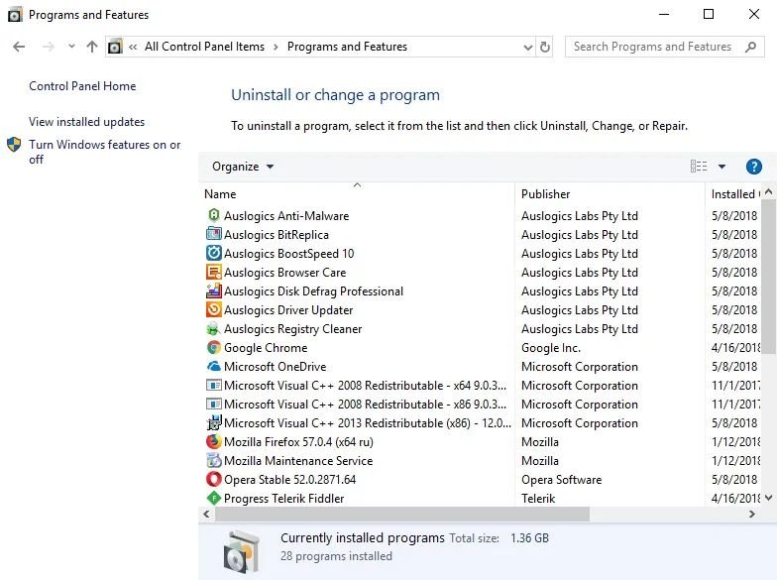
Task: Click the Auslogics Registry Cleaner icon
Action: point(214,328)
